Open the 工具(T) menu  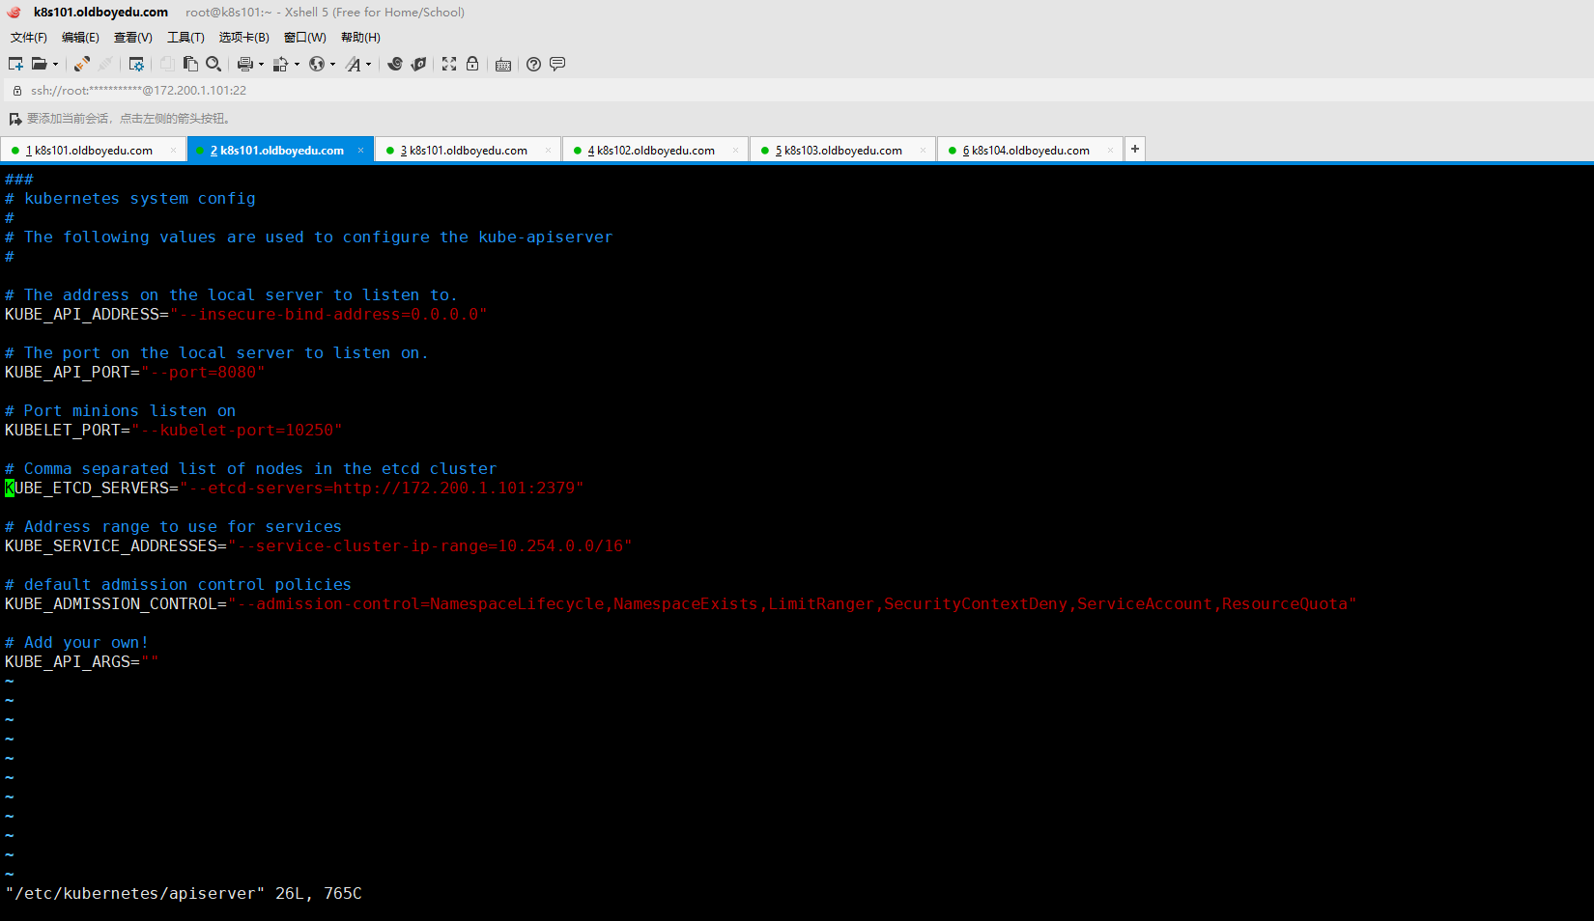pos(185,38)
